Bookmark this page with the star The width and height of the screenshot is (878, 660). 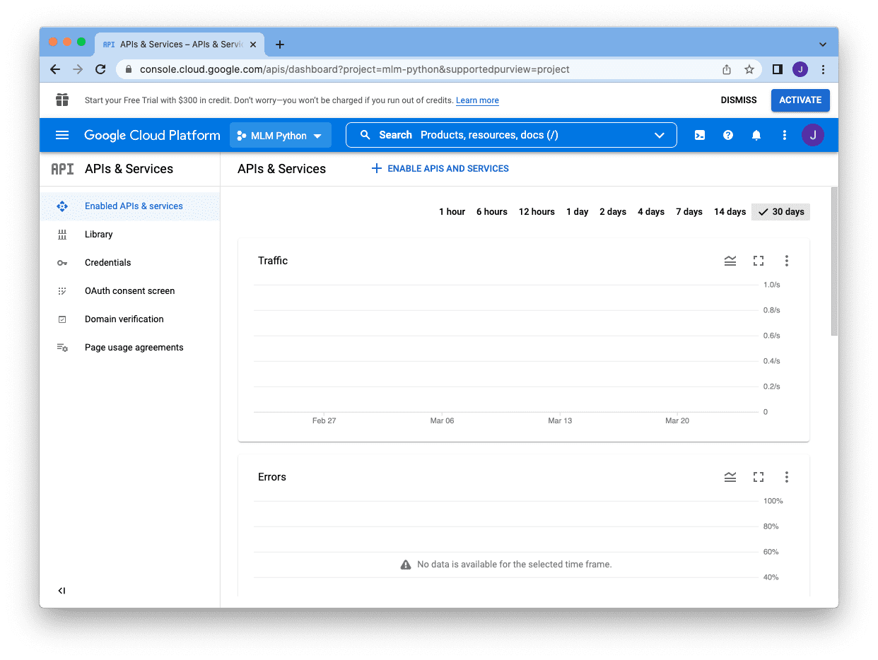(x=749, y=69)
